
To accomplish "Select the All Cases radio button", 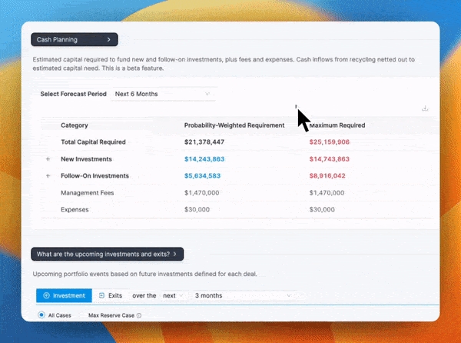I will tap(41, 315).
